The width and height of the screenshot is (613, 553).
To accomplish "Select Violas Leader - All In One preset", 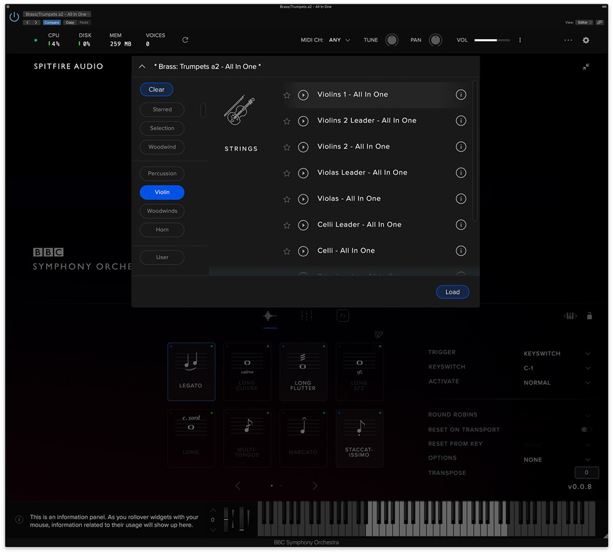I will [362, 173].
